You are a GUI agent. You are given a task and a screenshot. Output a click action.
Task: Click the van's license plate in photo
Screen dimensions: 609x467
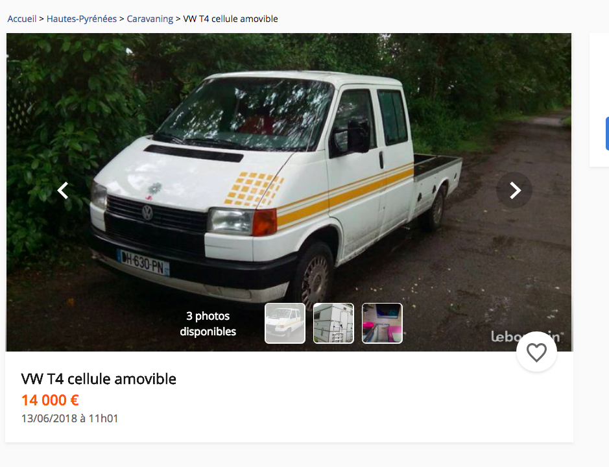point(143,263)
